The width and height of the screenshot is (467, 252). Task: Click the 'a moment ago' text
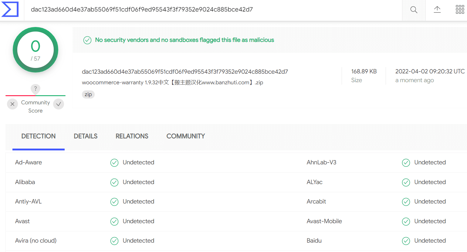pyautogui.click(x=415, y=80)
